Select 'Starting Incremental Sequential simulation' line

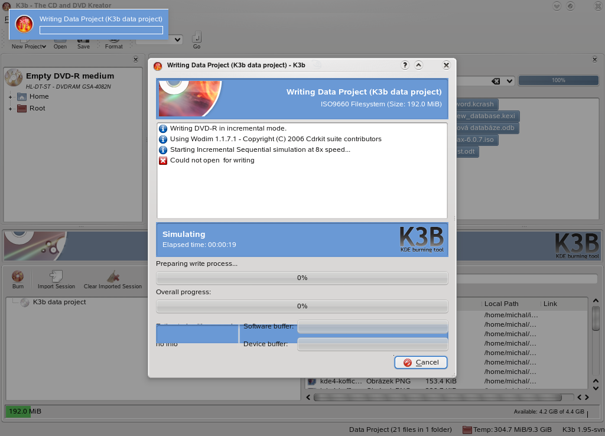tap(255, 149)
